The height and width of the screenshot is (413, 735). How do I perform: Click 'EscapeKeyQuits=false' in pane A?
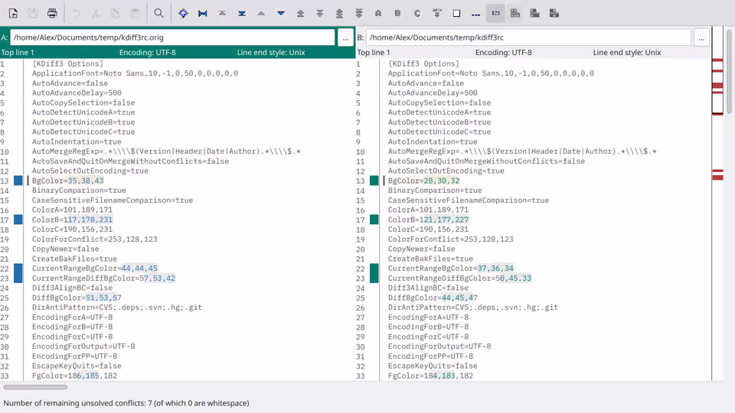point(77,366)
